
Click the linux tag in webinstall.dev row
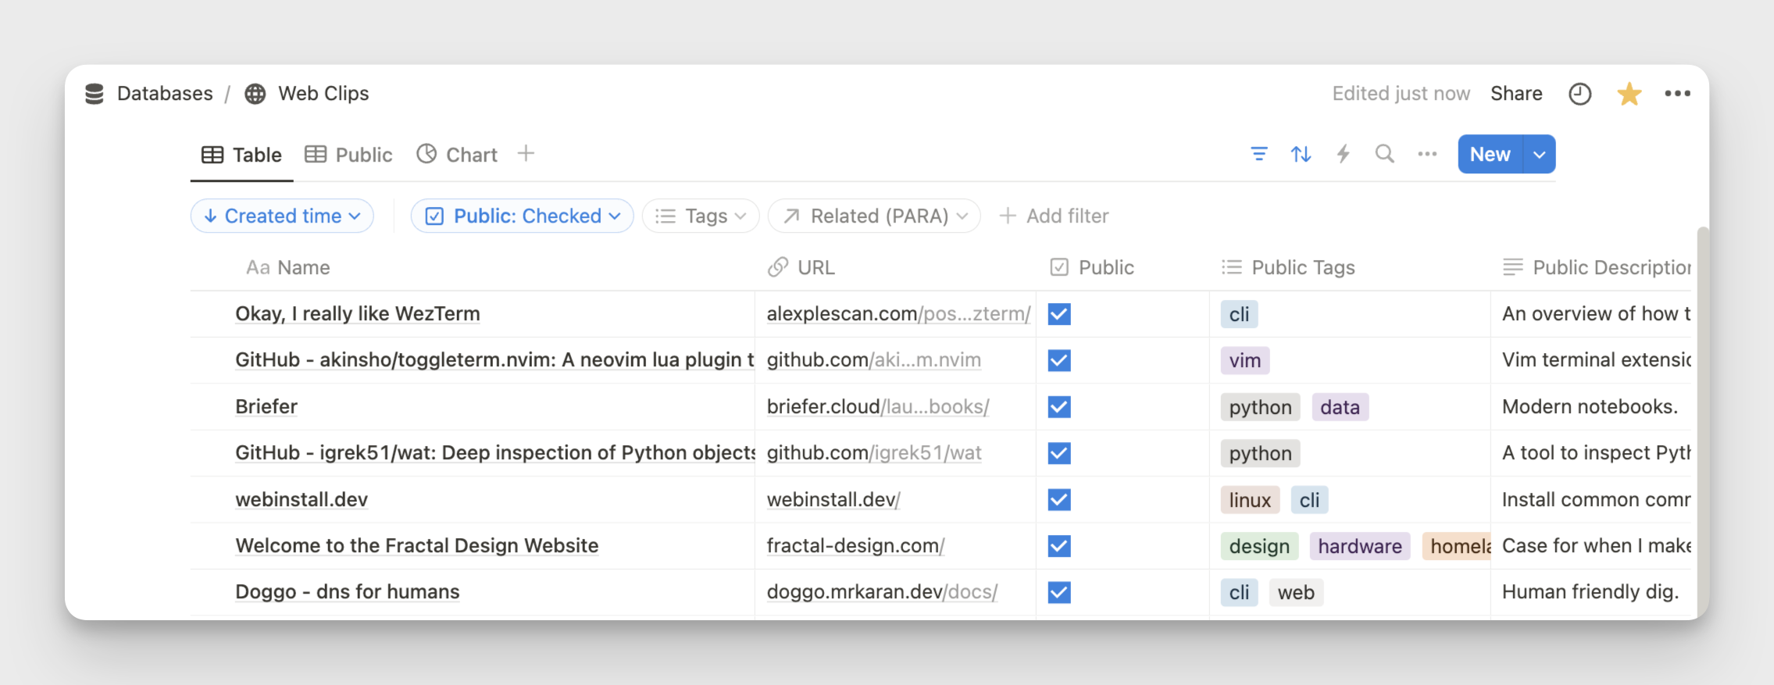[x=1250, y=500]
